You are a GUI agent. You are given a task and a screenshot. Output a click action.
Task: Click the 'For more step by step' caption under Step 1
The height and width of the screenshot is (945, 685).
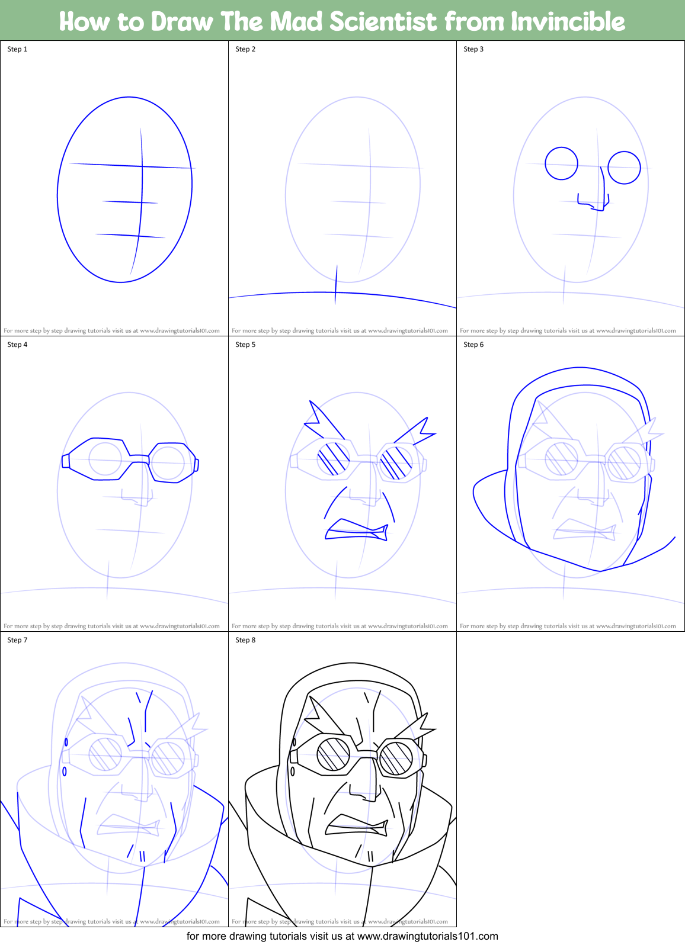(x=111, y=331)
